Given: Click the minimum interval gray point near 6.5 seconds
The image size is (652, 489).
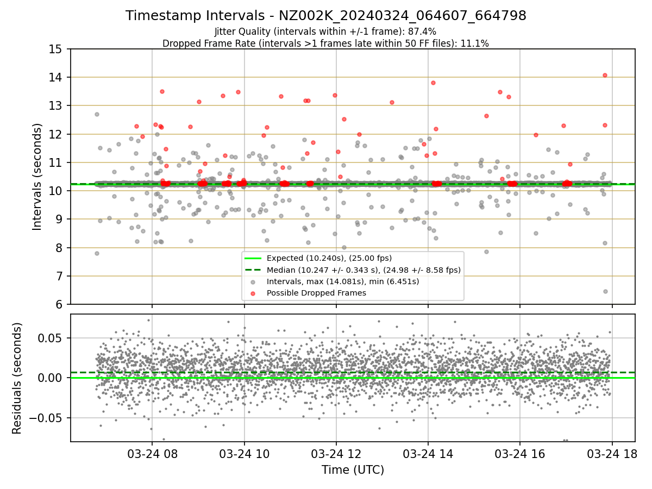Looking at the screenshot, I should coord(605,291).
